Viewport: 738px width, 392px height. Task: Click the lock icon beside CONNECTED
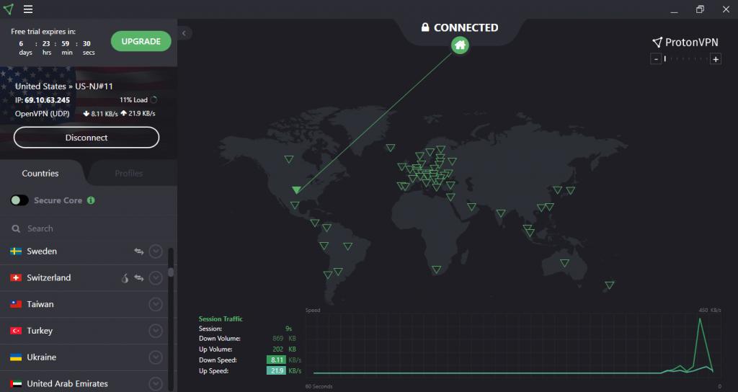click(425, 27)
